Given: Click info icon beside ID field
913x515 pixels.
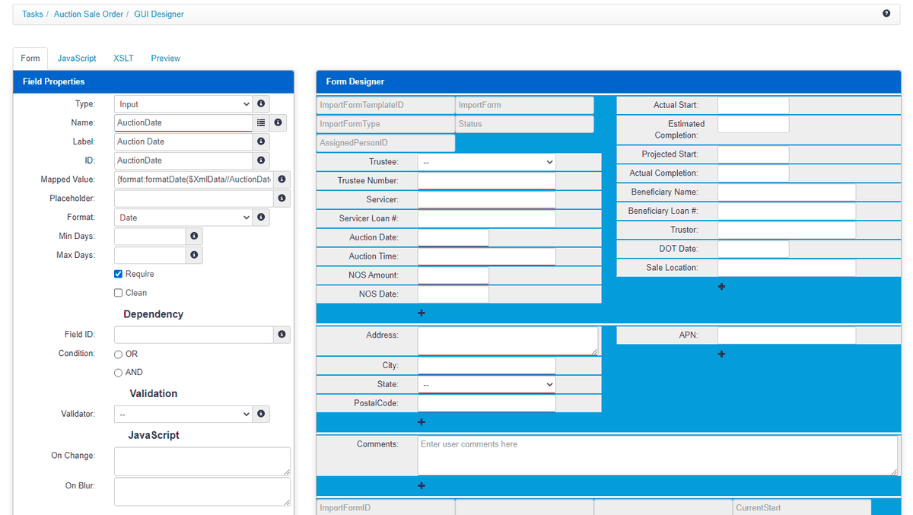Looking at the screenshot, I should click(261, 161).
